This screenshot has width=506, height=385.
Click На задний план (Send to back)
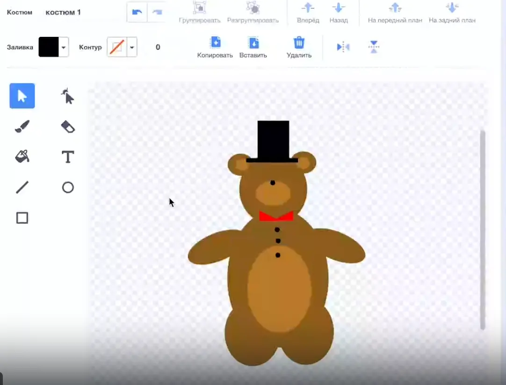[452, 12]
